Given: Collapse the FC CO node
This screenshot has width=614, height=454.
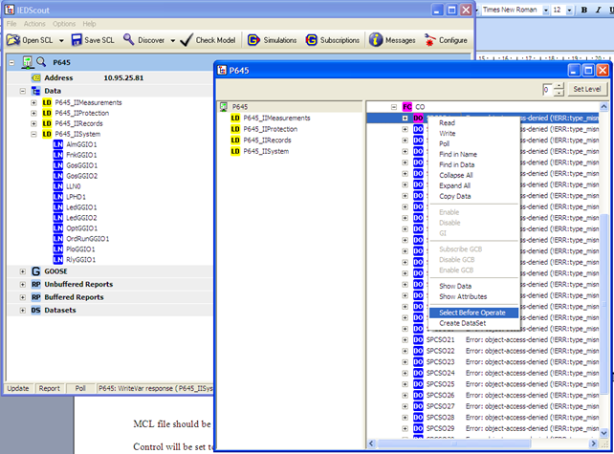Looking at the screenshot, I should pyautogui.click(x=394, y=107).
